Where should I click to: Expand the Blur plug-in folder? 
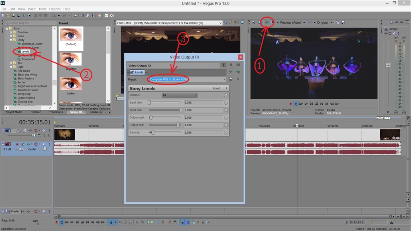click(11, 63)
